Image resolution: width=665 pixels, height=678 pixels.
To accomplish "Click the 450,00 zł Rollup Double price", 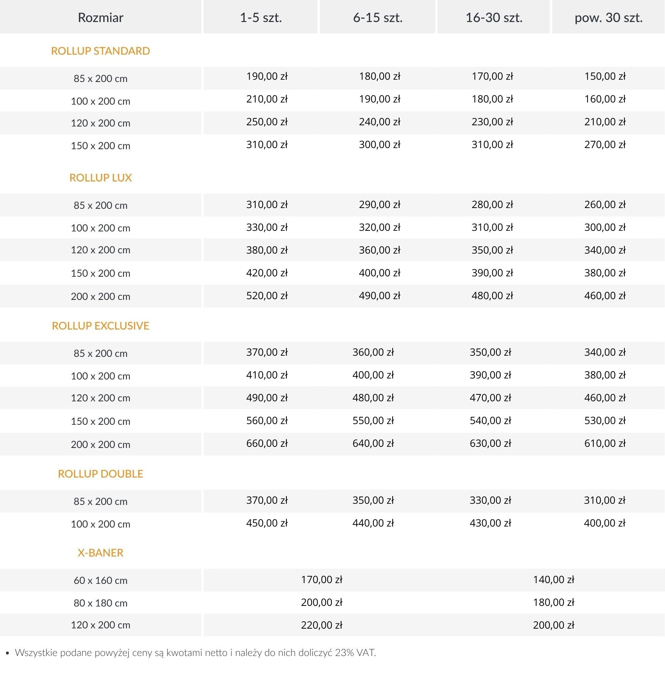I will [x=267, y=523].
